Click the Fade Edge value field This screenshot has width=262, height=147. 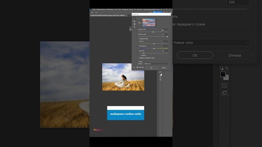pyautogui.click(x=165, y=34)
